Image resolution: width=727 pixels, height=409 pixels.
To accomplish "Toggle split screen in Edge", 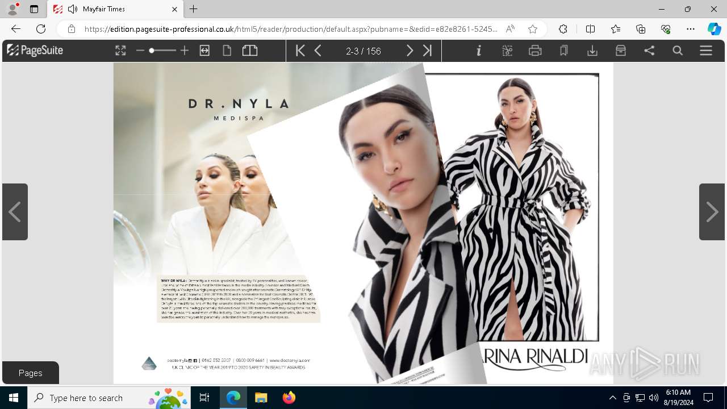I will (x=590, y=29).
